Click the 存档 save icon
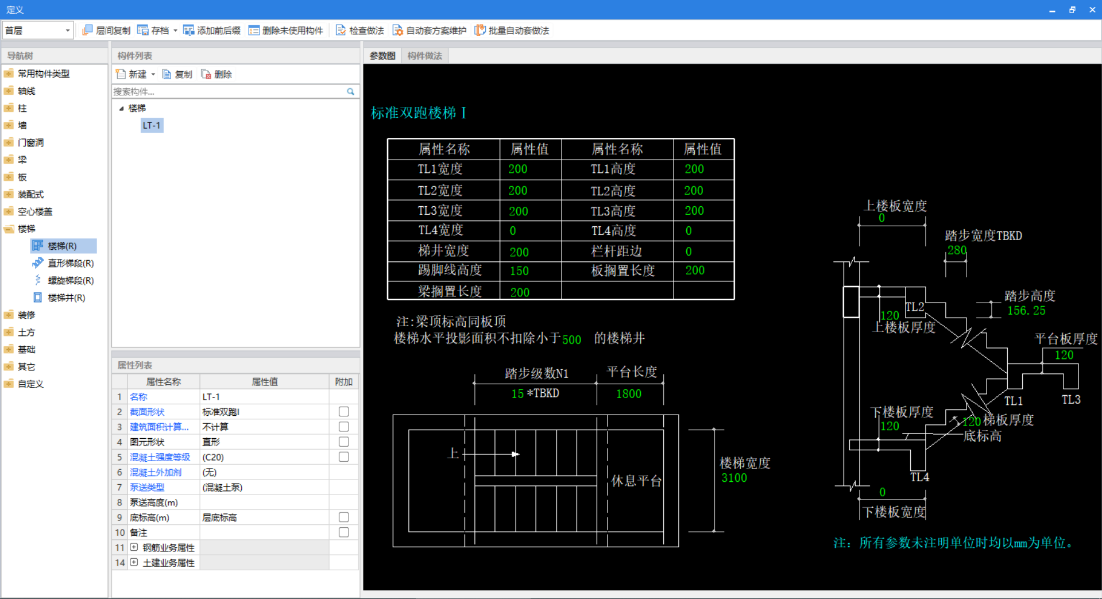Screen dimensions: 1102x599 coord(142,30)
